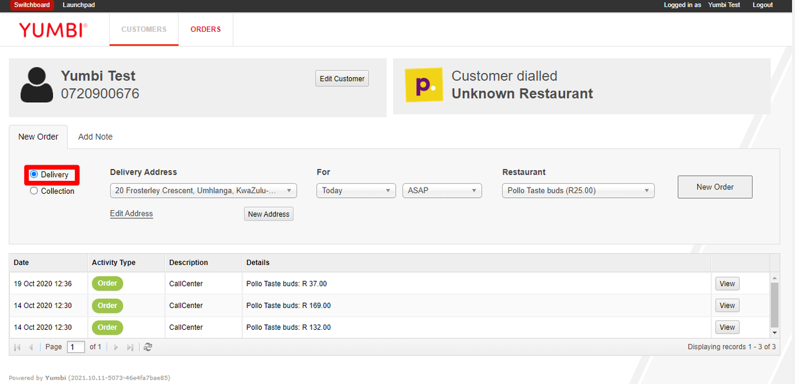Click the 'Unknown Restaurant' heading
The height and width of the screenshot is (384, 795).
(522, 94)
